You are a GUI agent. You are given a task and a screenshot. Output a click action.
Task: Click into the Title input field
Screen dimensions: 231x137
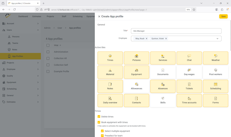[176, 31]
